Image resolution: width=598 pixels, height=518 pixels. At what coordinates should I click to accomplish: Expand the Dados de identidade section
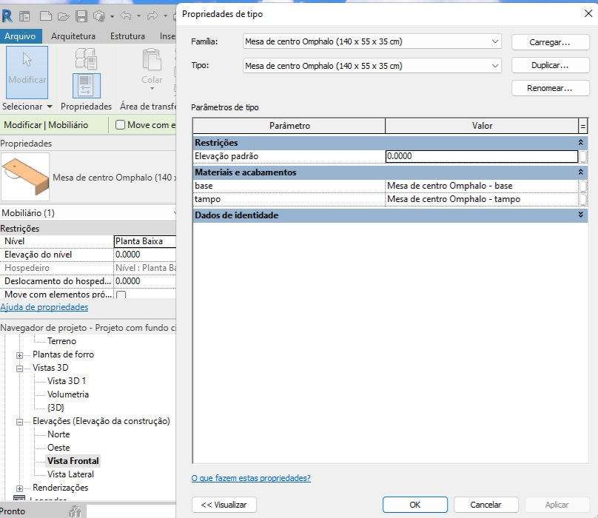(580, 215)
